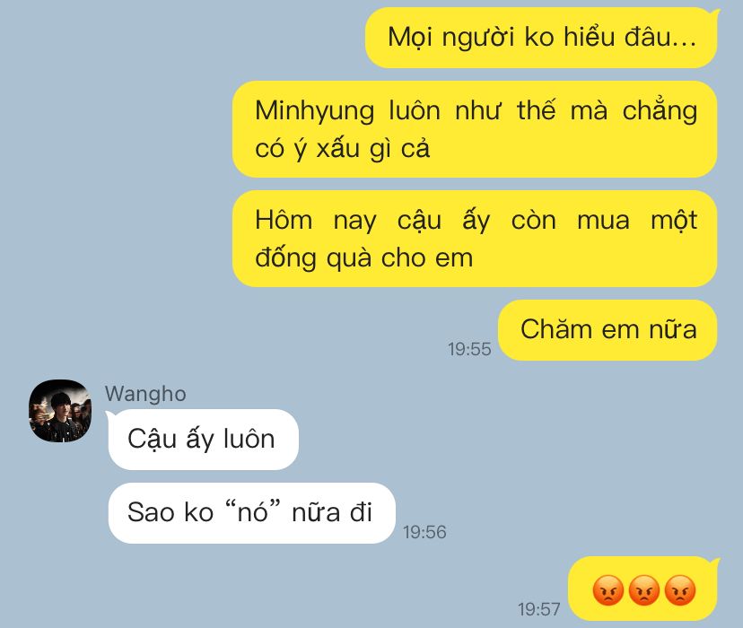
Task: Click the last angry face emoji
Action: click(x=680, y=590)
